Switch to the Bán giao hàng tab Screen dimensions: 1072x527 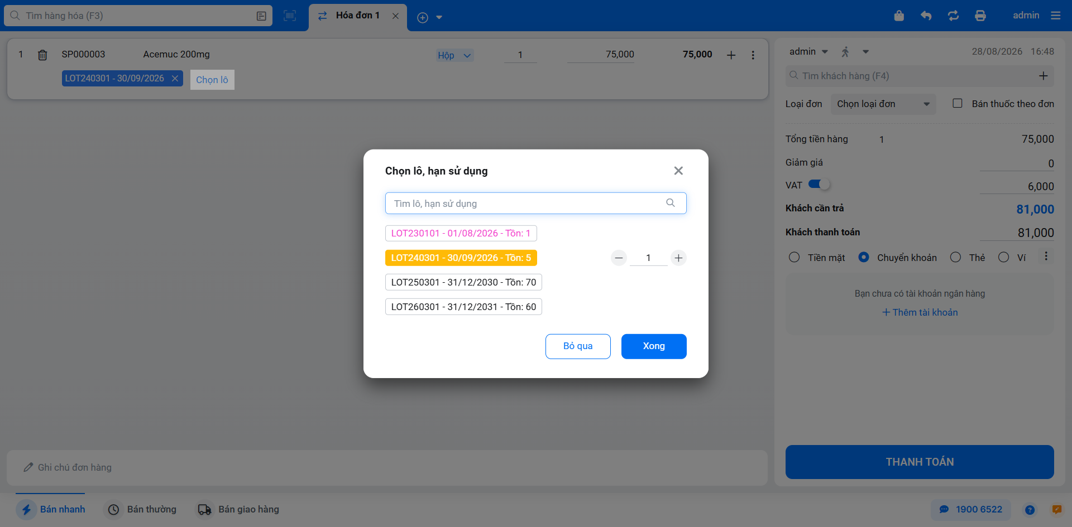[x=237, y=509]
